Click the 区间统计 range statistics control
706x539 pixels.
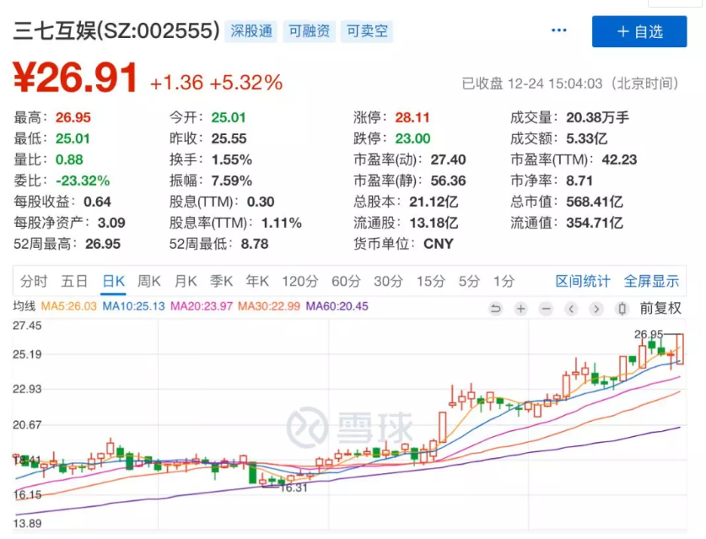[582, 282]
